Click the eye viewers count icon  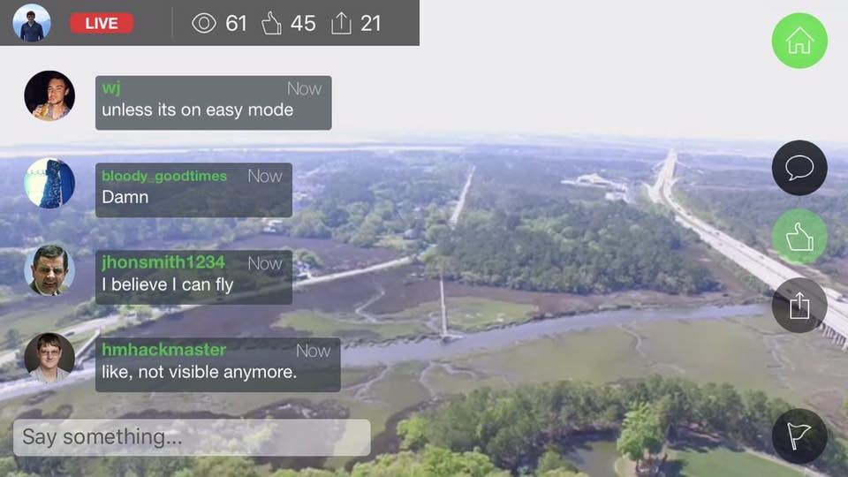[204, 23]
